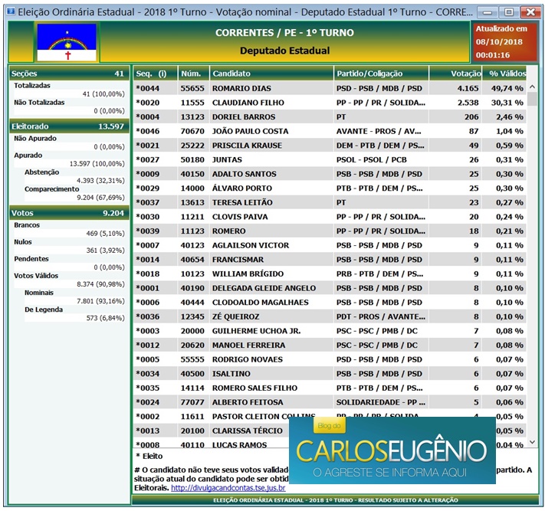Sort by the Núm. column header
Image resolution: width=545 pixels, height=511 pixels.
click(194, 74)
